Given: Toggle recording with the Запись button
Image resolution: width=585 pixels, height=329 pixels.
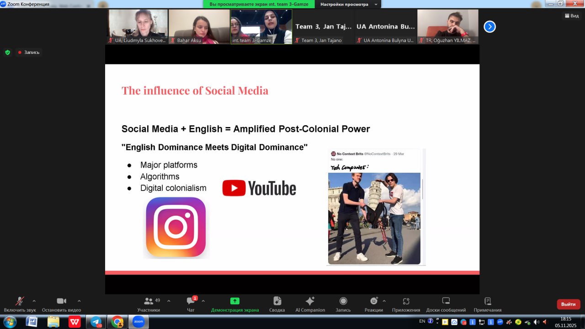Looking at the screenshot, I should [343, 301].
